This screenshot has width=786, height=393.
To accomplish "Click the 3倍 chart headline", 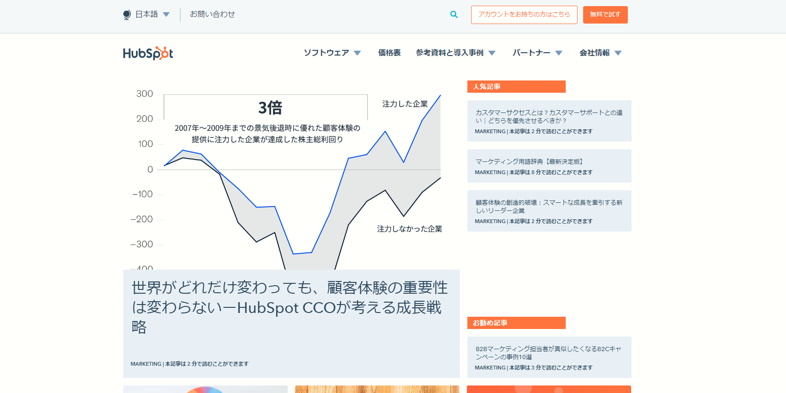I will pyautogui.click(x=270, y=108).
